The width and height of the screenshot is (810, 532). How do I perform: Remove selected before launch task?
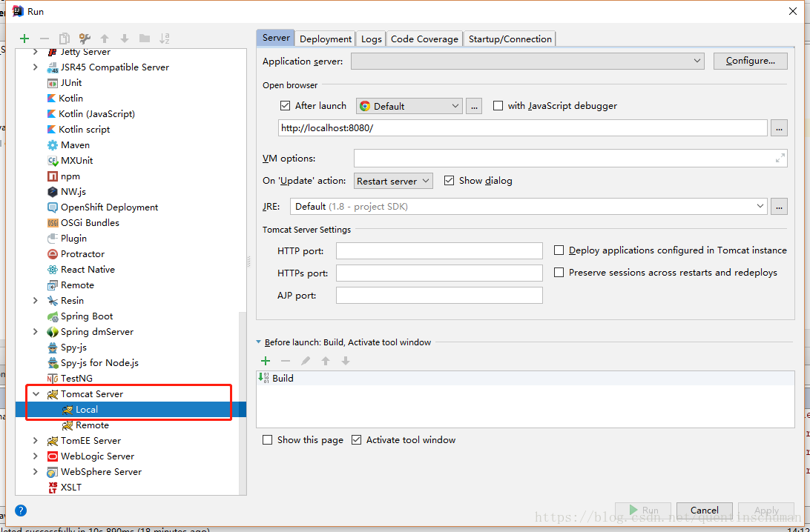[285, 361]
